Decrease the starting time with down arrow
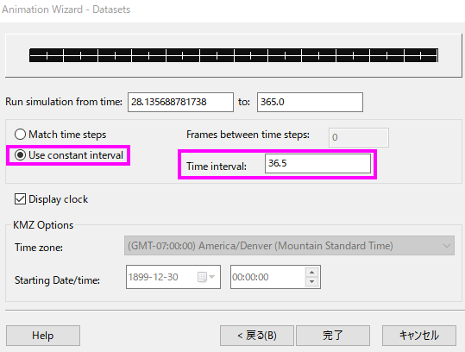The height and width of the screenshot is (352, 465). tap(311, 281)
